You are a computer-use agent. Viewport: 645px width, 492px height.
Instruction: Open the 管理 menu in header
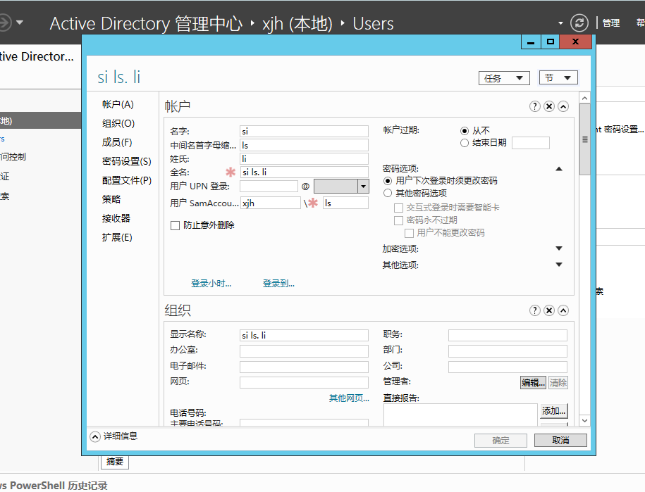611,23
